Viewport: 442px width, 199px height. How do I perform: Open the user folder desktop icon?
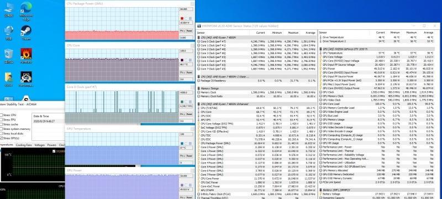tap(9, 79)
